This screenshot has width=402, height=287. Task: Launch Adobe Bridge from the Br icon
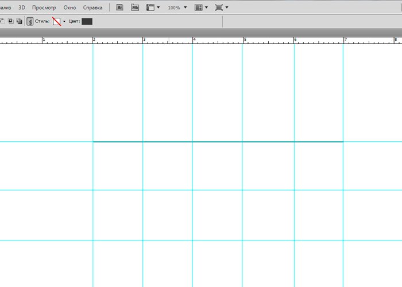120,8
